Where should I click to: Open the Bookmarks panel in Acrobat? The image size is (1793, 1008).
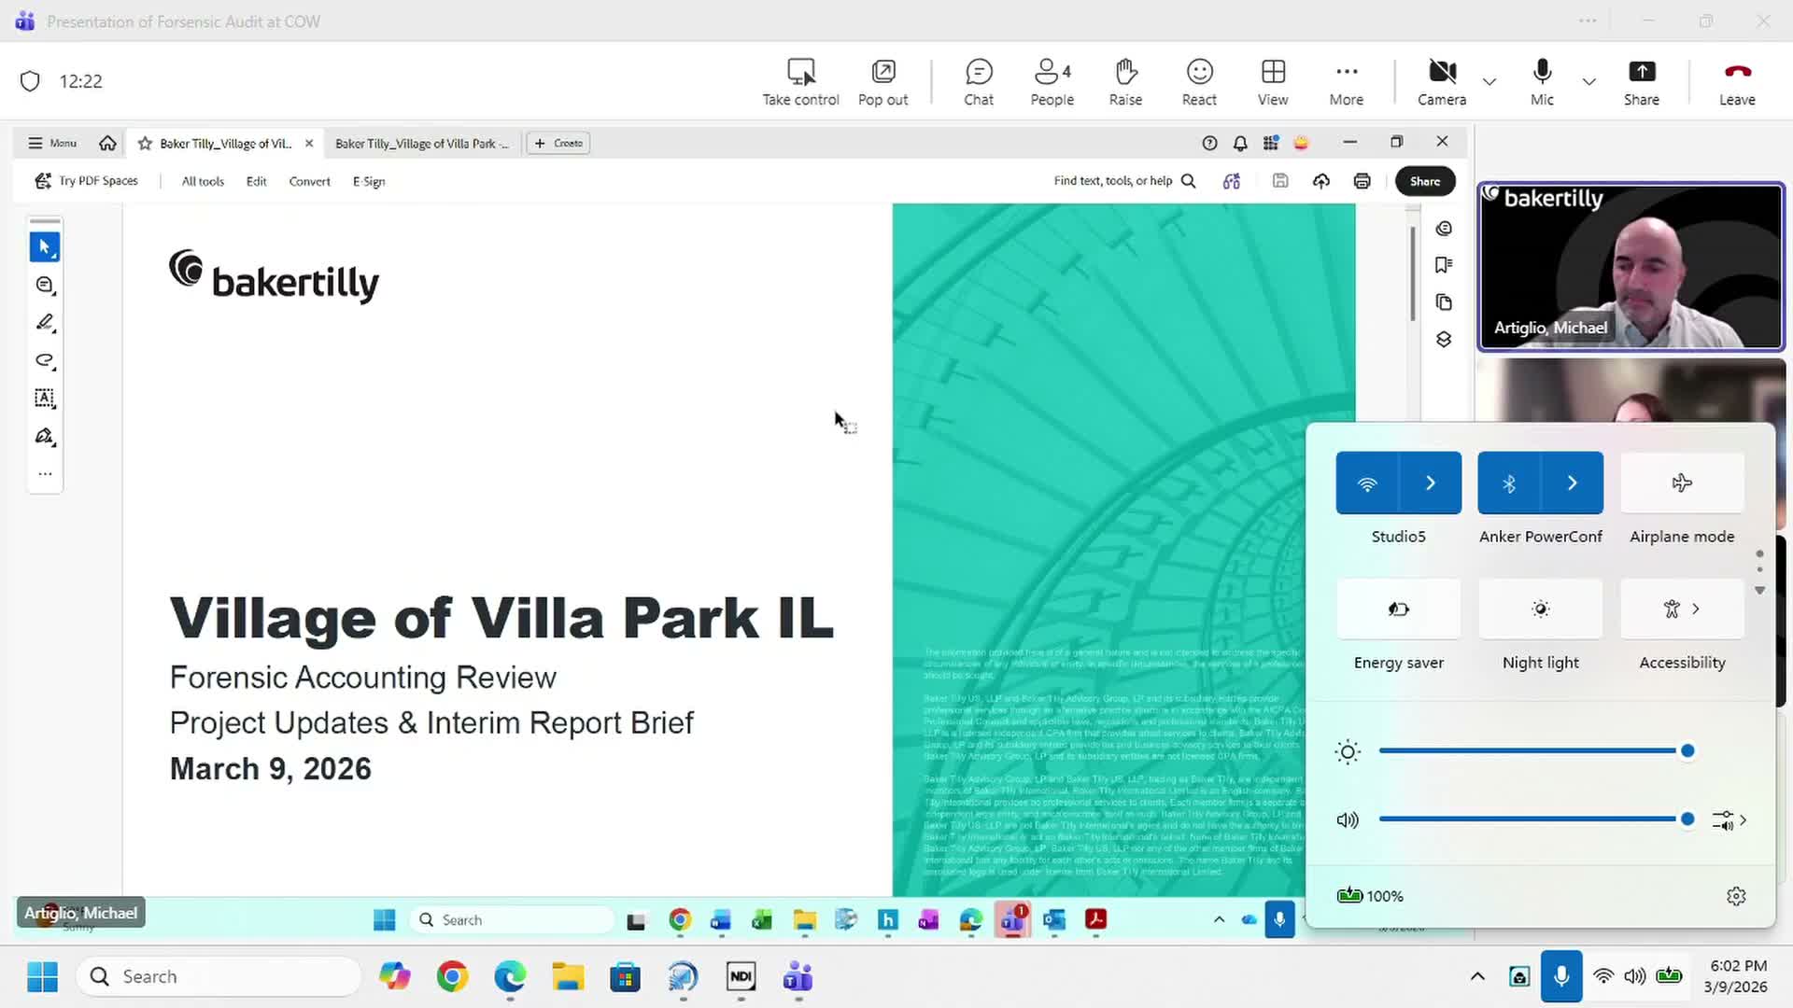[x=1444, y=265]
